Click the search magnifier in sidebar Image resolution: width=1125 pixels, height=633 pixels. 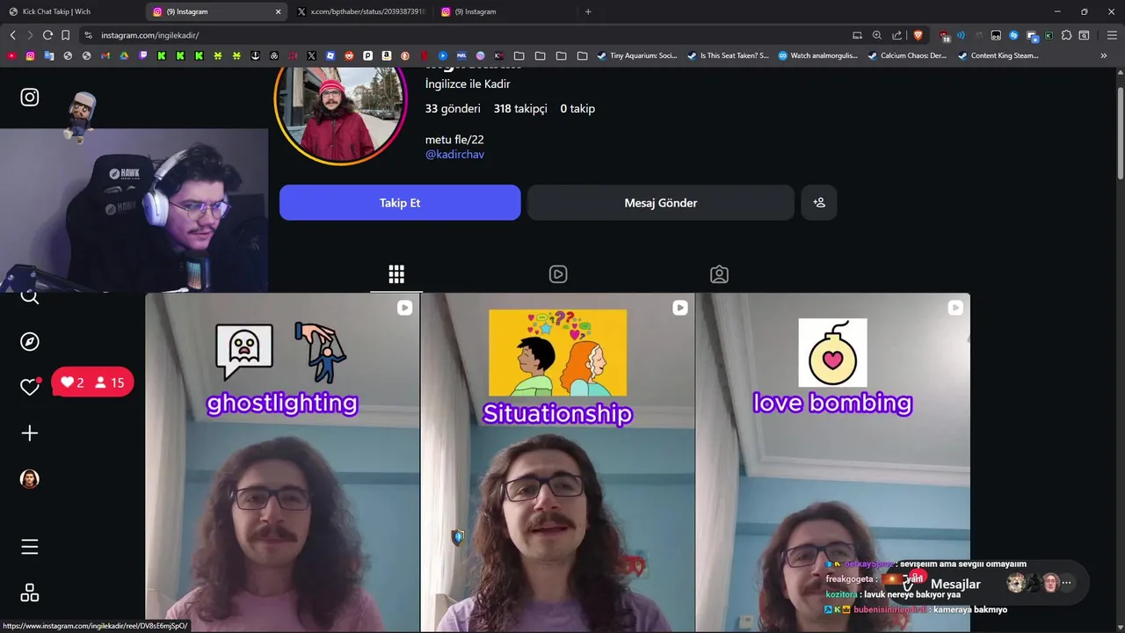30,297
